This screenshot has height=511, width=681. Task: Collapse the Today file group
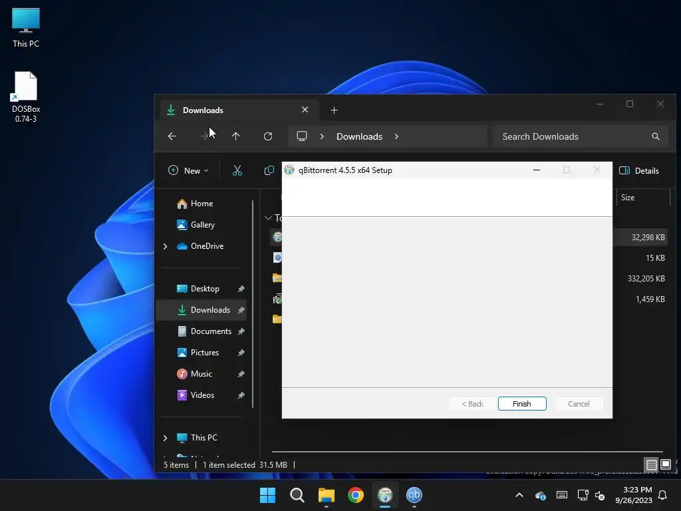tap(269, 218)
